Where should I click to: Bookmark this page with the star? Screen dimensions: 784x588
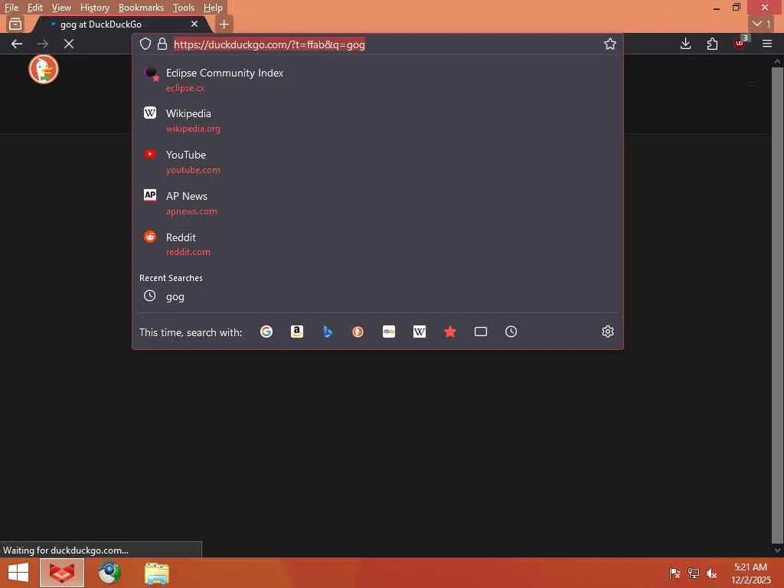[x=609, y=44]
